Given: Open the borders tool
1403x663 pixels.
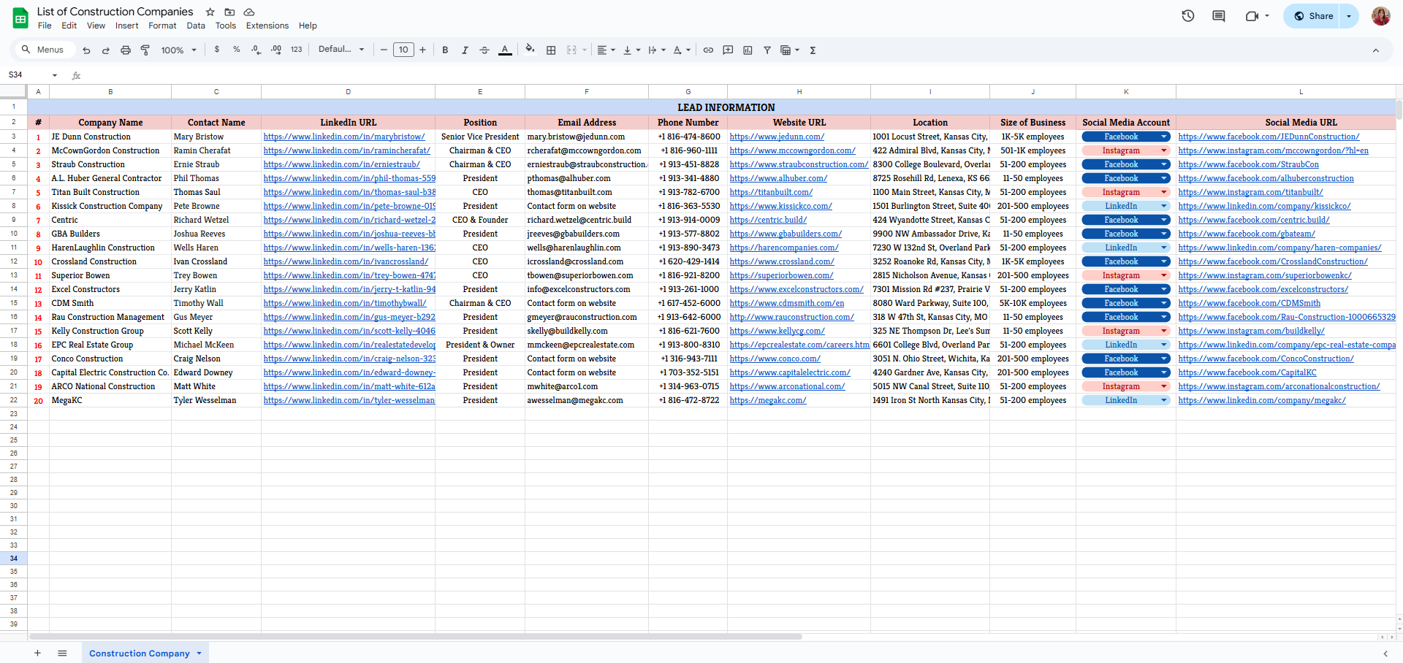Looking at the screenshot, I should (551, 50).
